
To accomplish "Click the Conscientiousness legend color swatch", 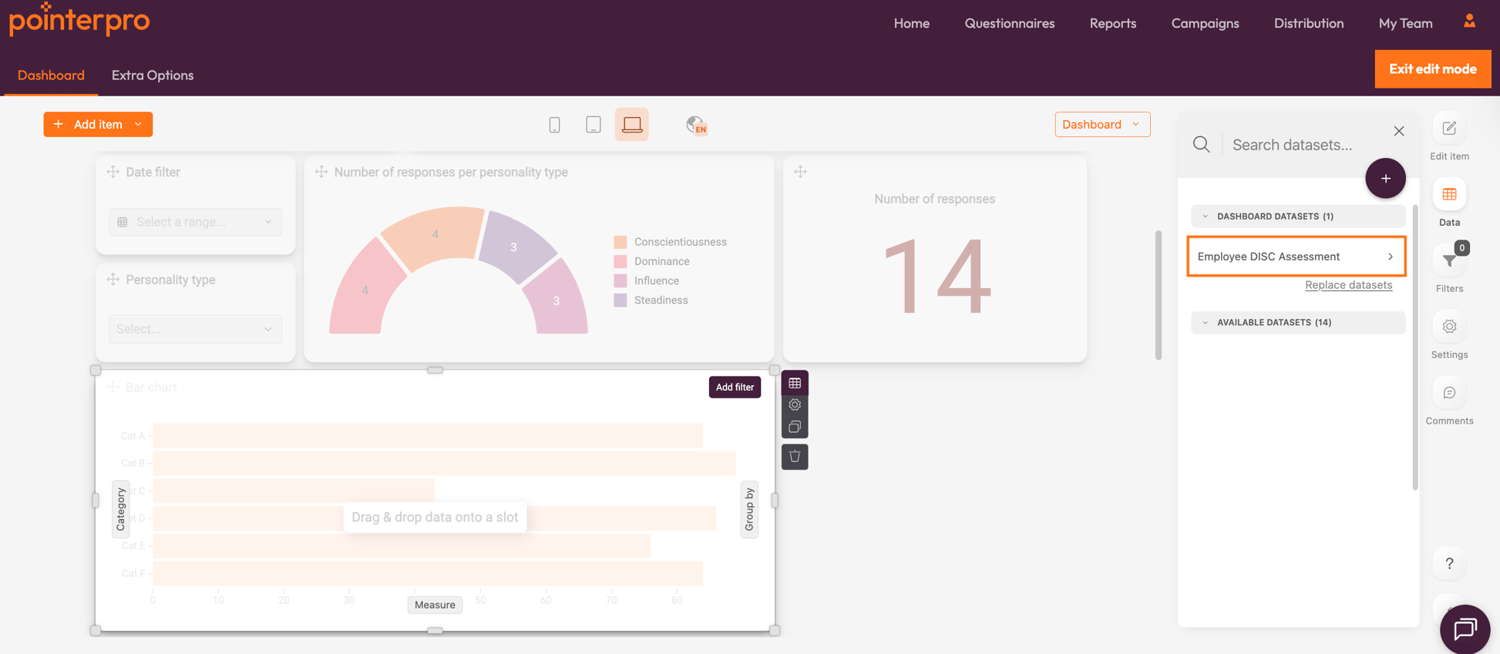I will [x=621, y=242].
